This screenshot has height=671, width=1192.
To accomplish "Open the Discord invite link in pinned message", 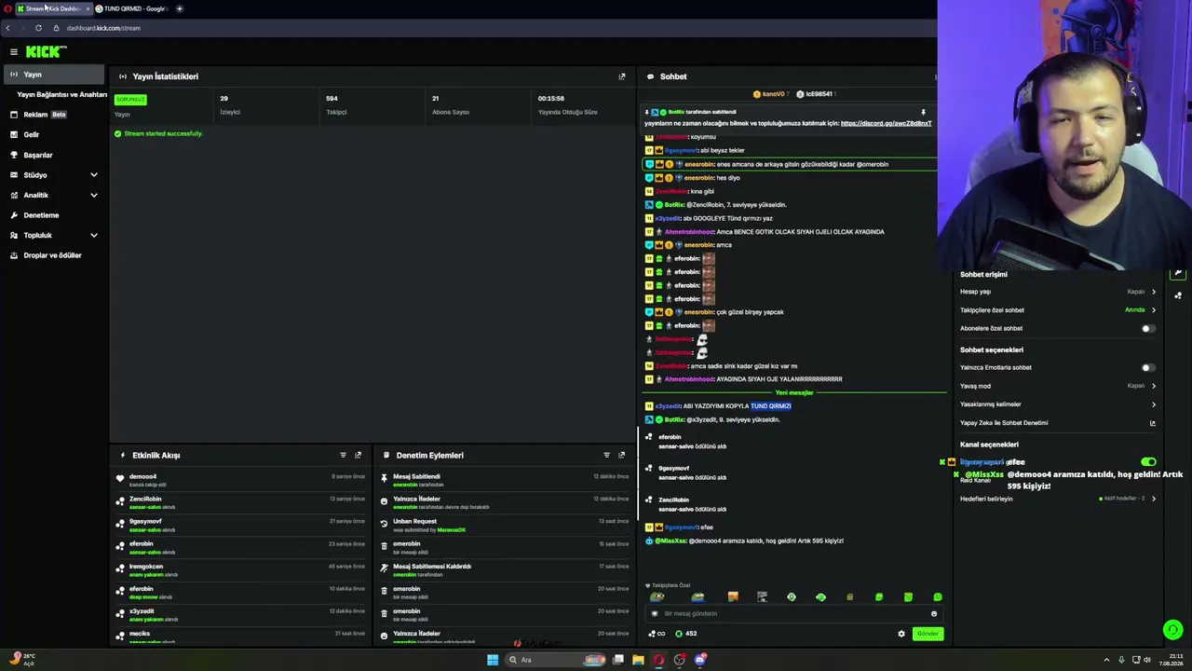I will point(886,123).
